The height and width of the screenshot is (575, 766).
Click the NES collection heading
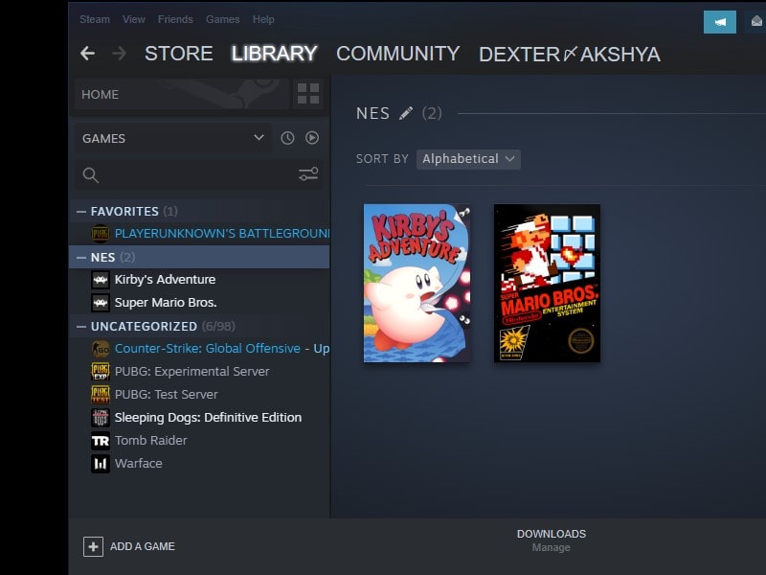[x=372, y=113]
